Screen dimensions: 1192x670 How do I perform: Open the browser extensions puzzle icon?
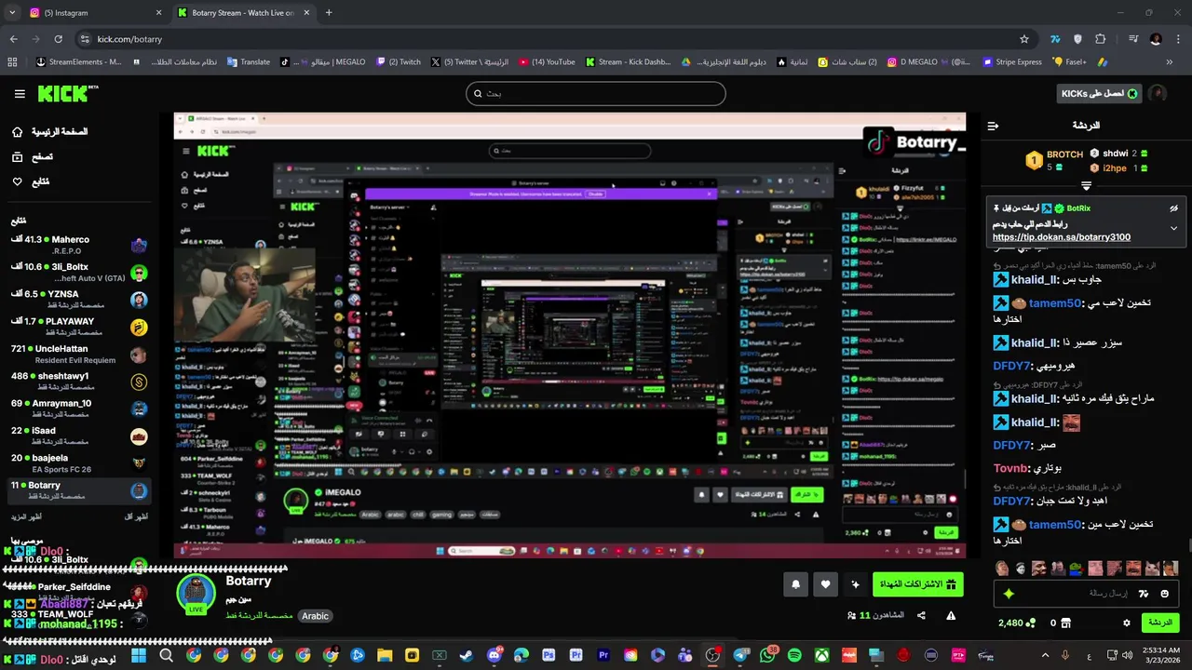[1100, 39]
